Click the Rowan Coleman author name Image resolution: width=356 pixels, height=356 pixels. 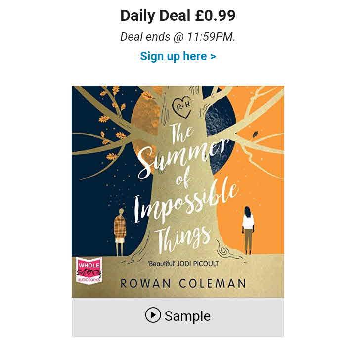pos(183,283)
